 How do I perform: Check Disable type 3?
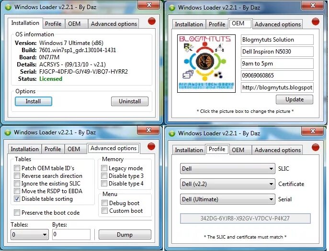click(x=104, y=175)
